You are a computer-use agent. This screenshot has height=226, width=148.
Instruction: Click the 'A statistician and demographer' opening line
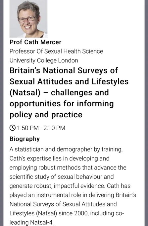[66, 149]
